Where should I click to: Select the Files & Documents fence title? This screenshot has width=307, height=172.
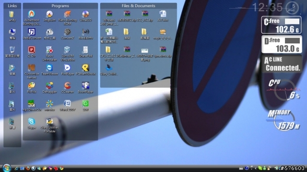[139, 6]
